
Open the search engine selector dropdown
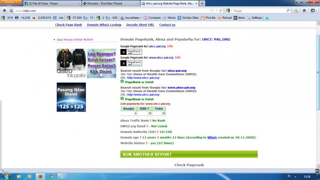coord(229,11)
